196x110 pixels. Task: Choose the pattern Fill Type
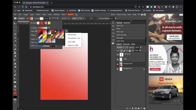pyautogui.click(x=49, y=23)
